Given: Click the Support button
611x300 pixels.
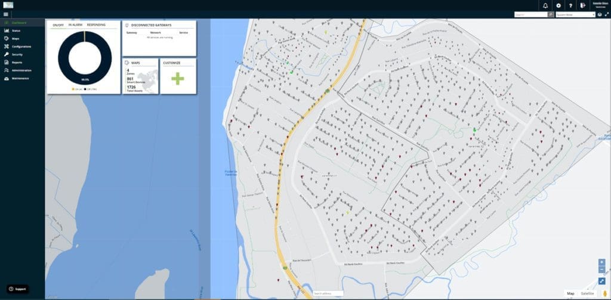Looking at the screenshot, I should [x=18, y=289].
